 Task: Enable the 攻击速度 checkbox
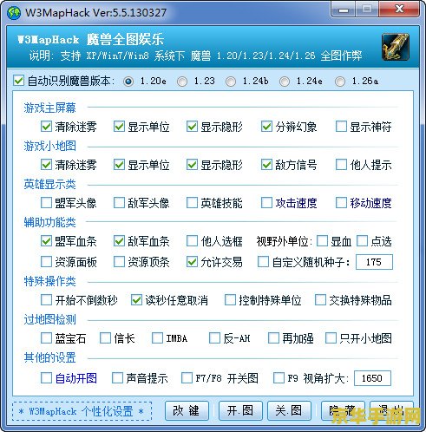266,203
